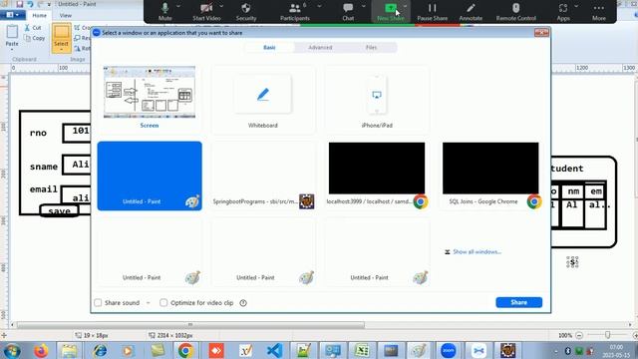Select the SpringbootPrograms window to share
This screenshot has height=359, width=638.
(263, 176)
